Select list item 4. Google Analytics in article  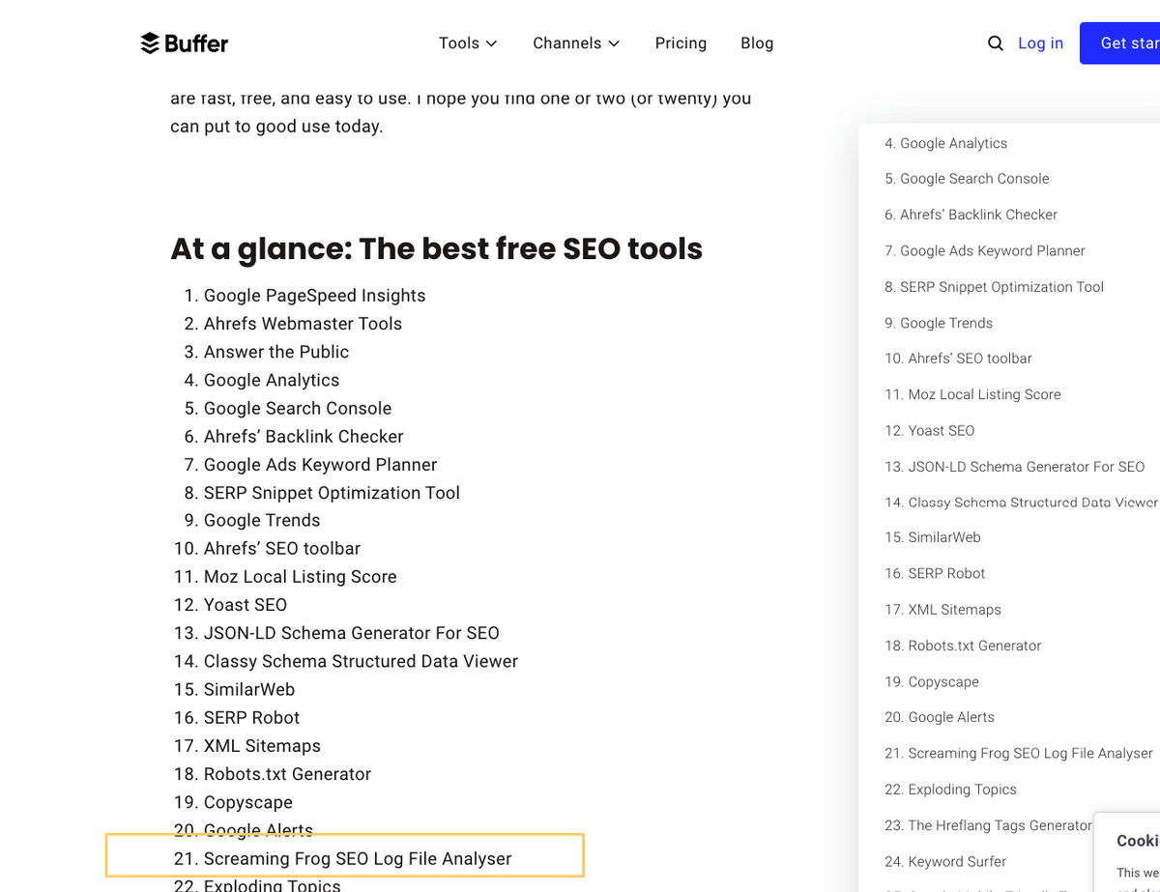coord(272,380)
